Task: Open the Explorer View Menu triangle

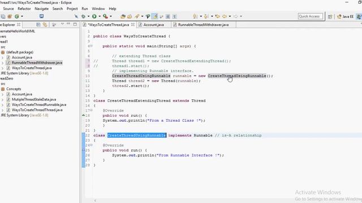Action: coord(62,24)
